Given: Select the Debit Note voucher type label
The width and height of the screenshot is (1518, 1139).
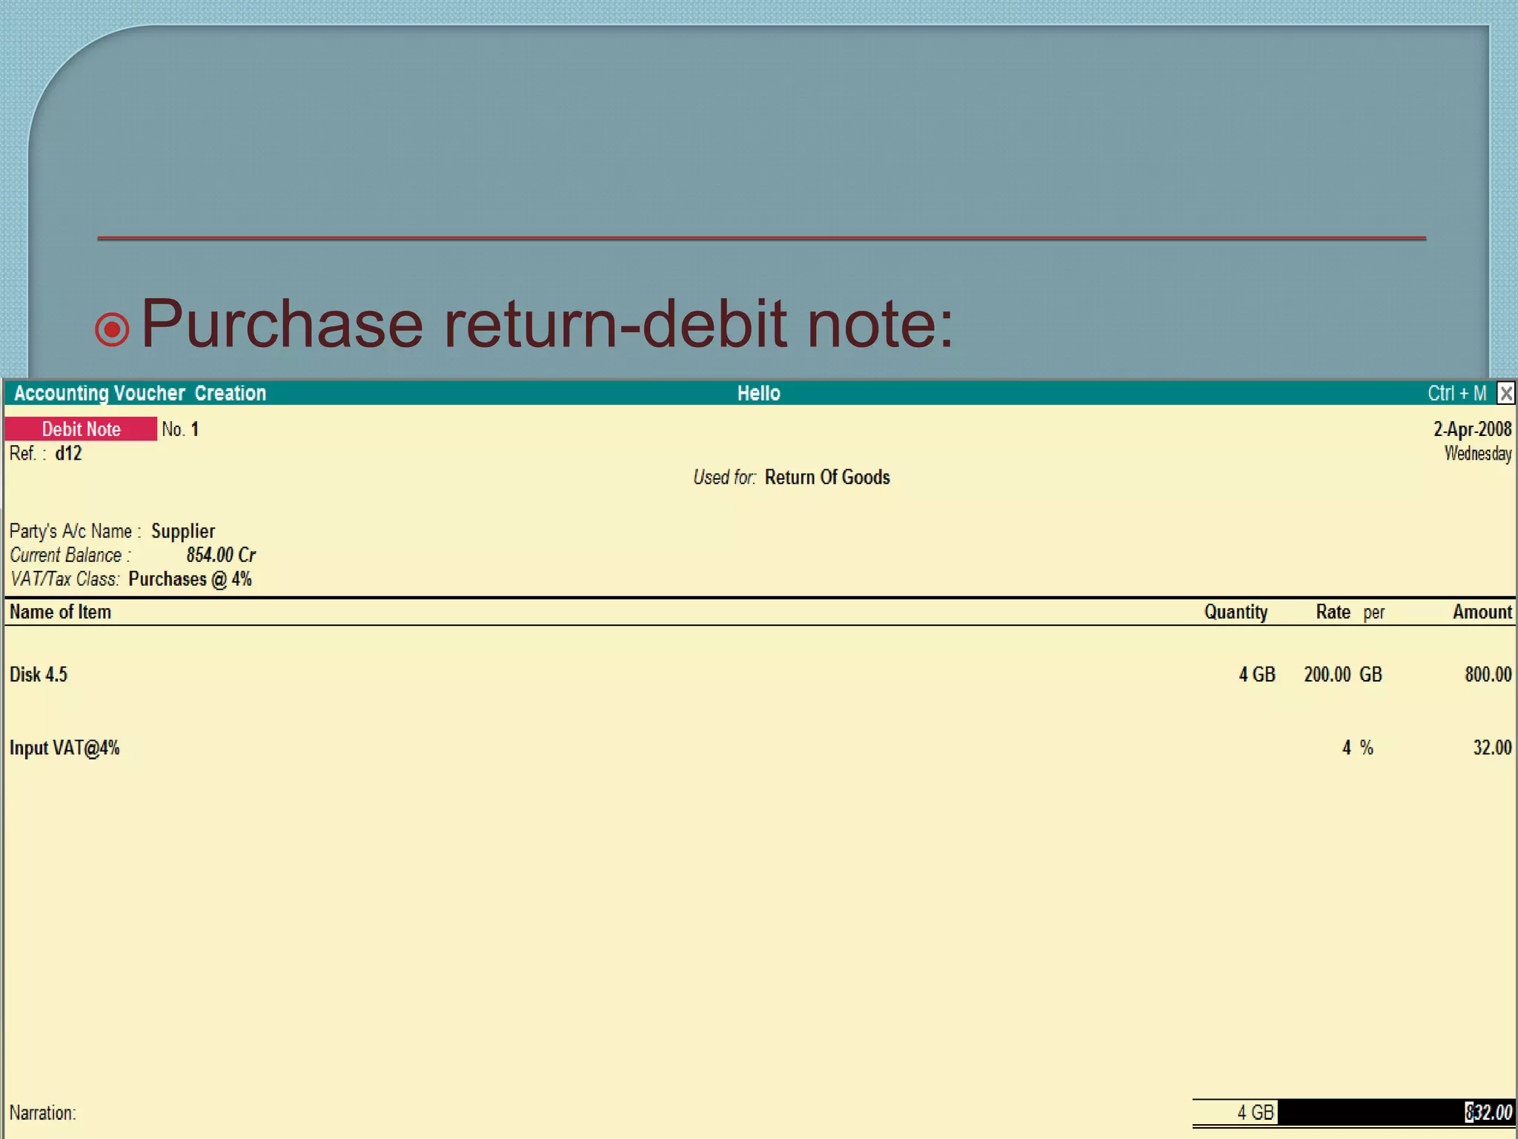Looking at the screenshot, I should click(x=81, y=429).
